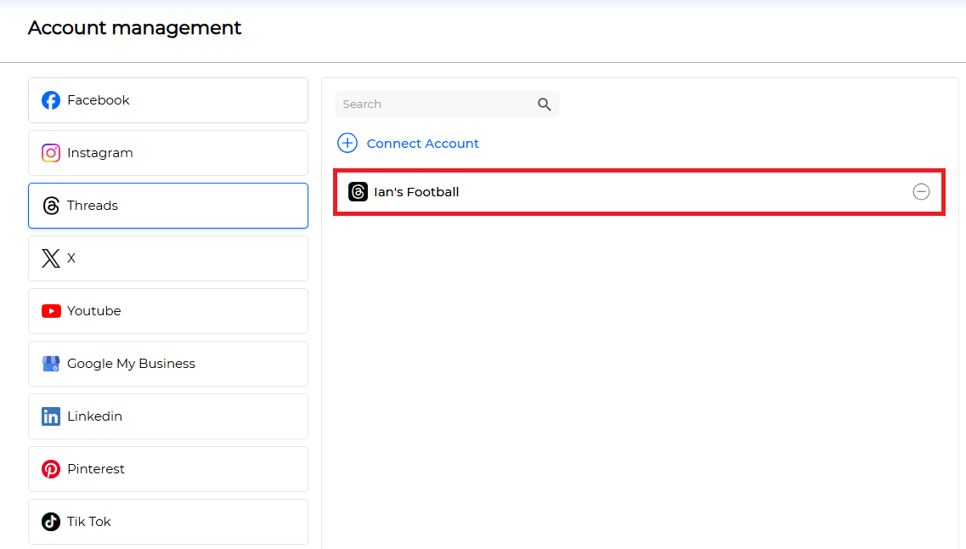The image size is (966, 549).
Task: Click the Tik Tok logo icon
Action: click(x=50, y=522)
